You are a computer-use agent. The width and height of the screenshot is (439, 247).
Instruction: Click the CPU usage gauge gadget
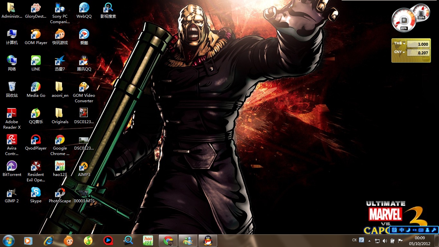tap(404, 20)
